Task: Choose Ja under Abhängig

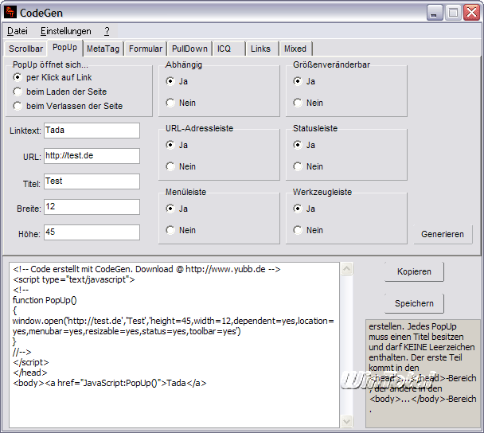Action: click(x=177, y=81)
